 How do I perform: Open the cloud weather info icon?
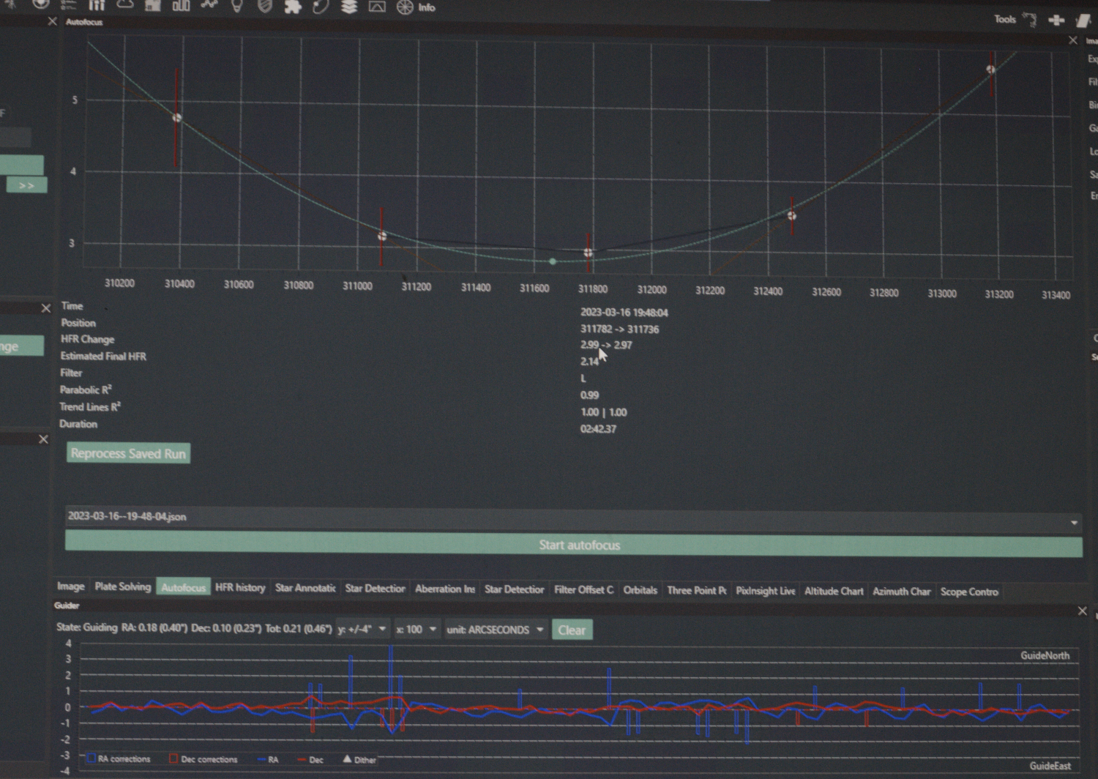[125, 4]
